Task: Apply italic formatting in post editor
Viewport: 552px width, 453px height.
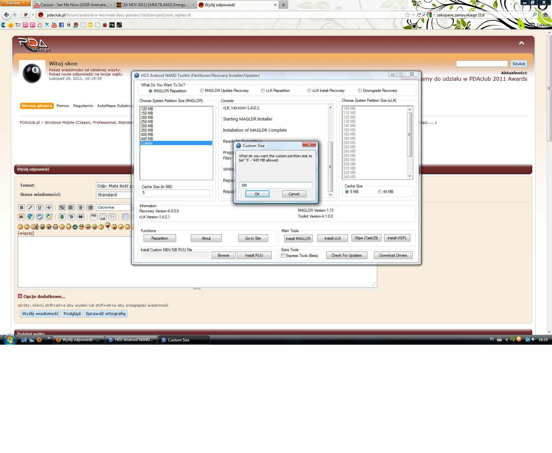Action: point(31,207)
